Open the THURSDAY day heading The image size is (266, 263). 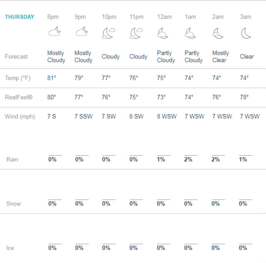[20, 17]
